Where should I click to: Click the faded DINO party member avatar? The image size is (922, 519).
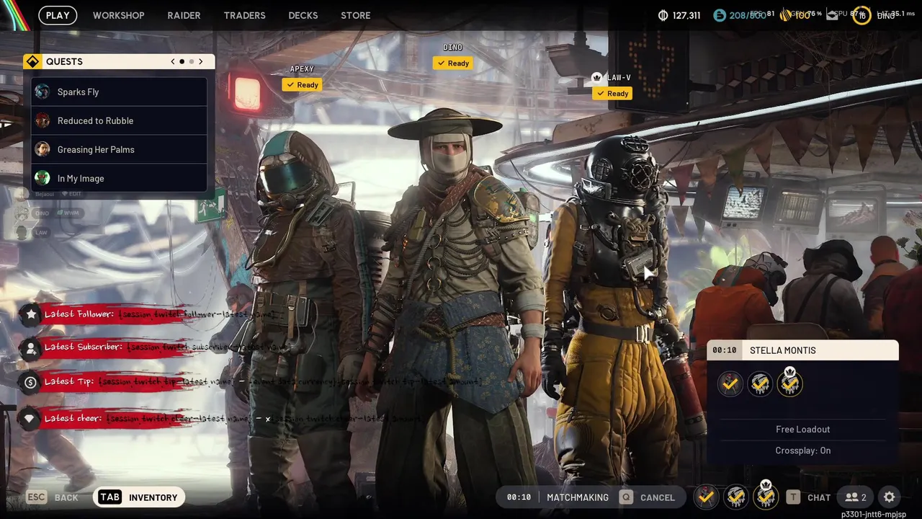point(22,214)
